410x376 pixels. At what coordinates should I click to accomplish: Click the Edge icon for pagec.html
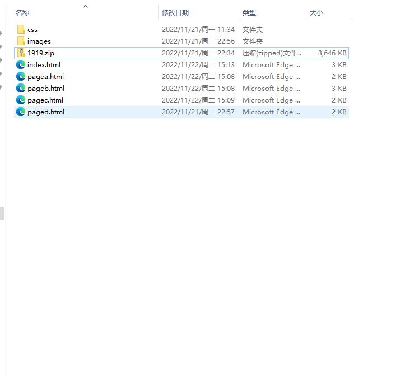[x=21, y=100]
